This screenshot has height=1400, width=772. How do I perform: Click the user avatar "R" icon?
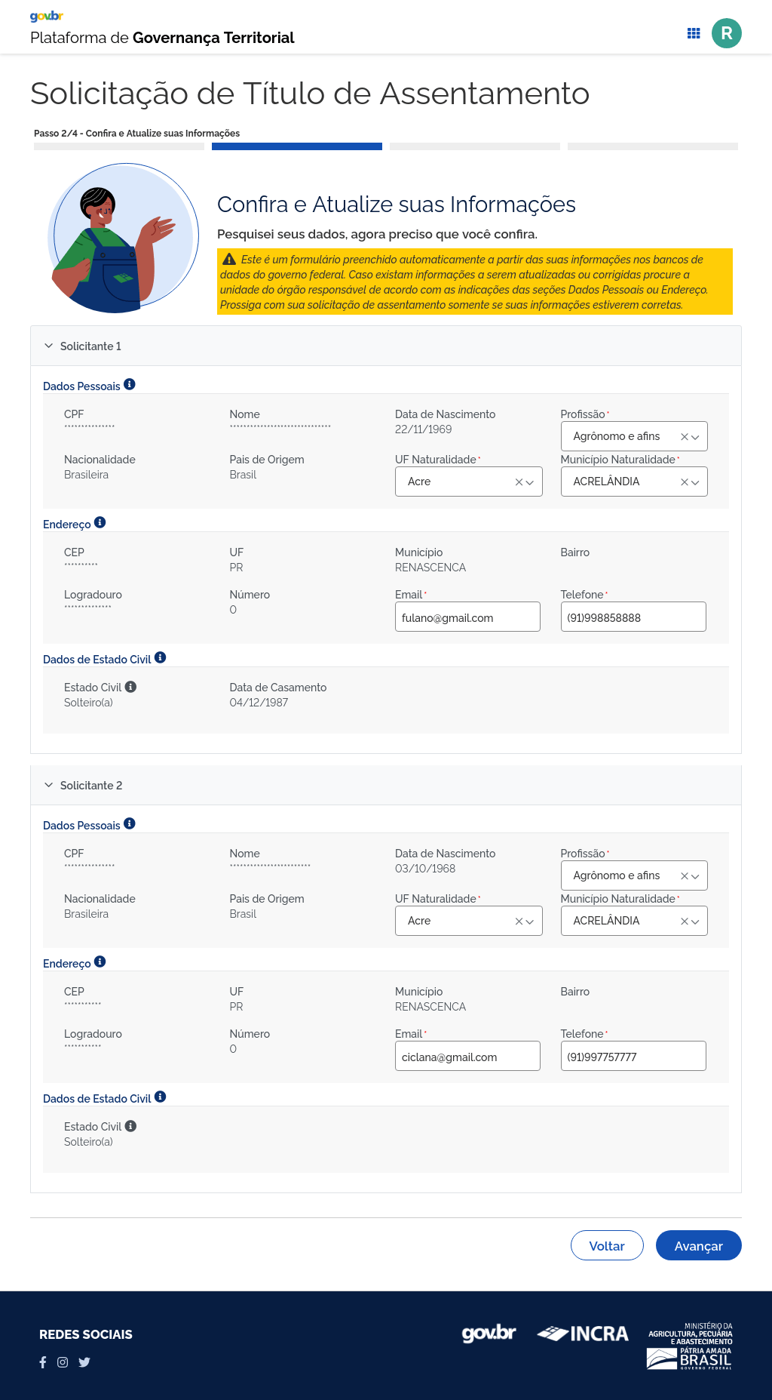[x=726, y=33]
